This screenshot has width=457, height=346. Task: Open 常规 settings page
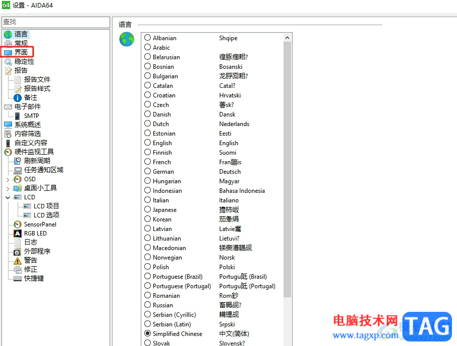(x=21, y=43)
